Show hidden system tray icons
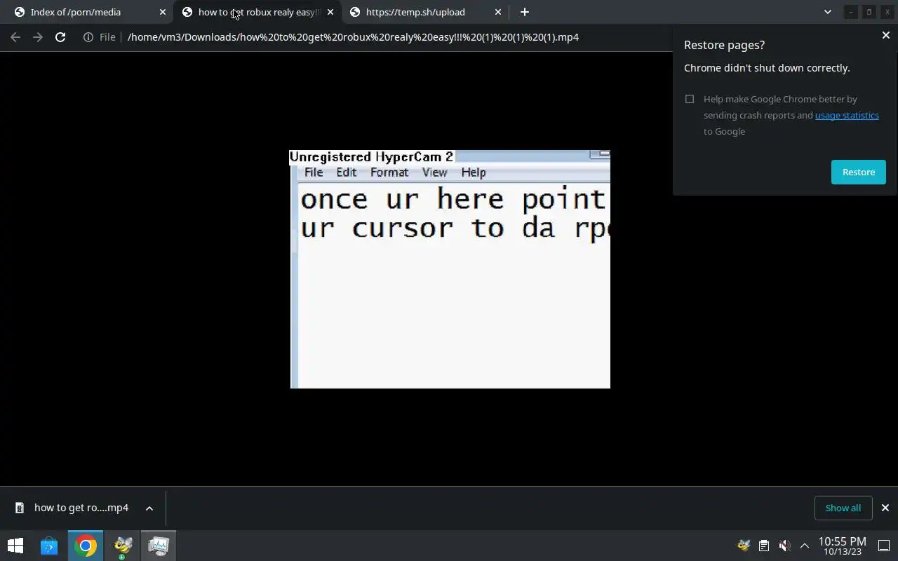This screenshot has height=561, width=898. pyautogui.click(x=805, y=546)
